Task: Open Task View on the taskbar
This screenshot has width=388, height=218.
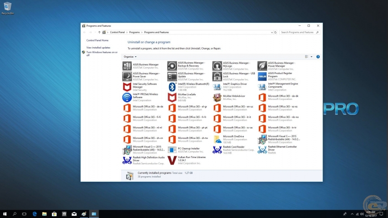Action: click(x=24, y=214)
